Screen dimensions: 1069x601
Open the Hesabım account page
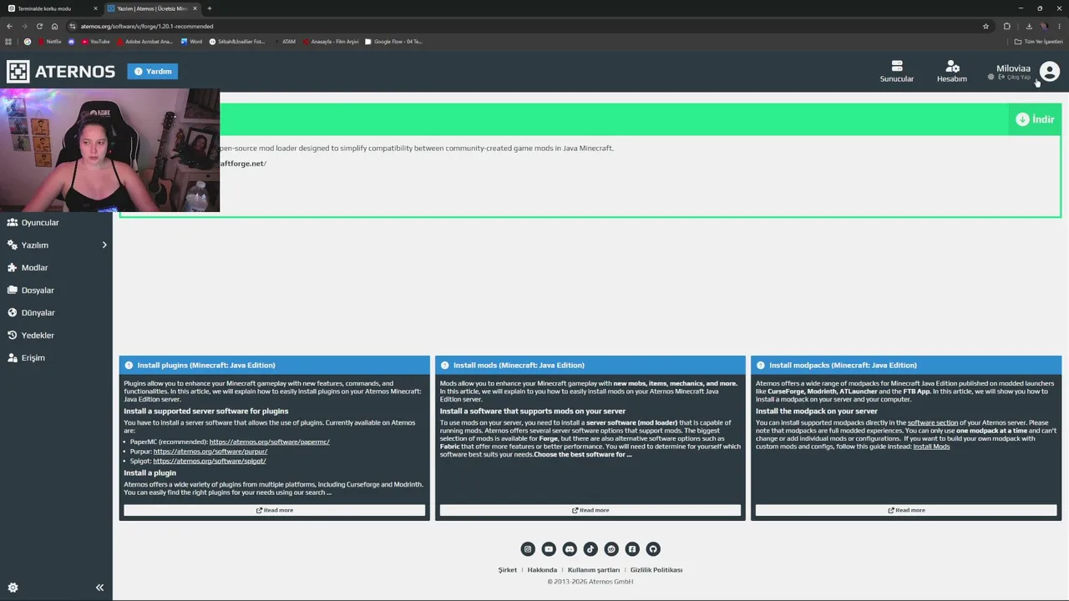(952, 72)
